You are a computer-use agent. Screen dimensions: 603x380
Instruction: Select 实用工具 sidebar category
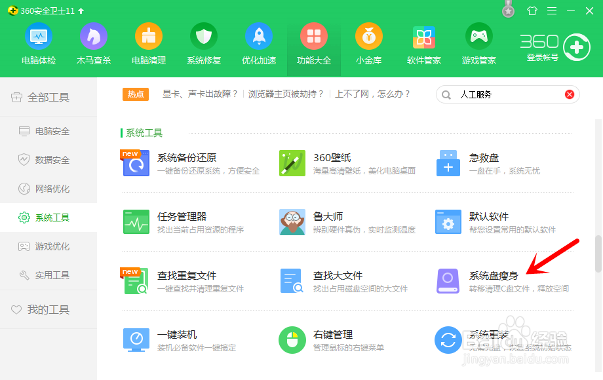(x=49, y=275)
